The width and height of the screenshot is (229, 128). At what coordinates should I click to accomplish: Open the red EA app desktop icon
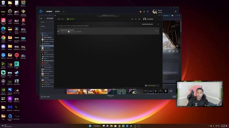(x=17, y=56)
